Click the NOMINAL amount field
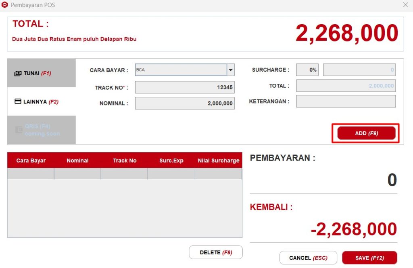Screen dimensions: 413x268 click(184, 103)
